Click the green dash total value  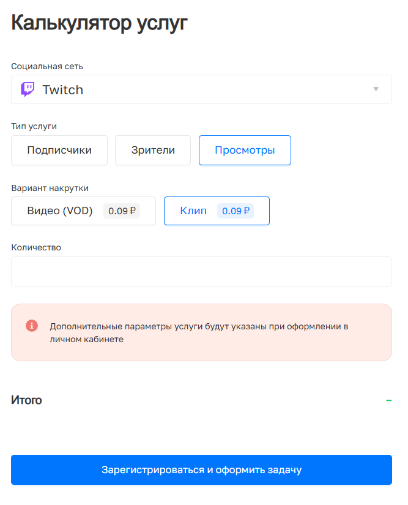(388, 400)
